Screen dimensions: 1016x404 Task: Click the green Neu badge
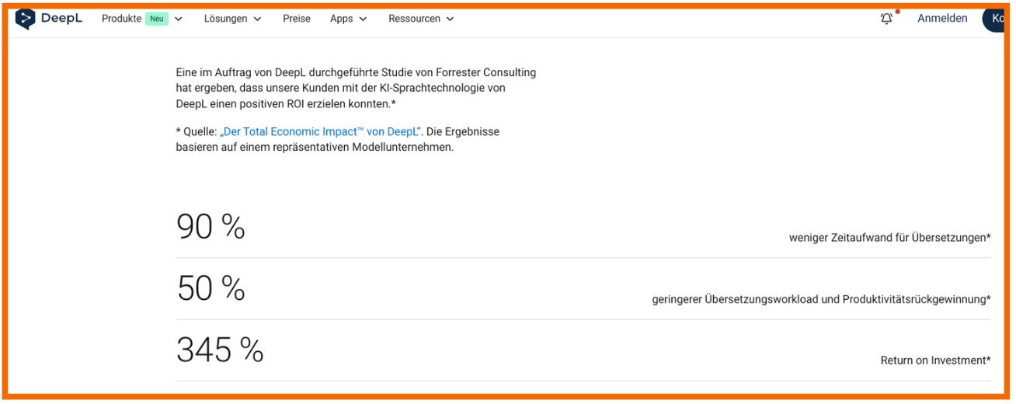(156, 19)
